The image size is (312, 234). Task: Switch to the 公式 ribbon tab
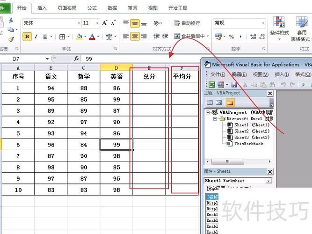[92, 8]
